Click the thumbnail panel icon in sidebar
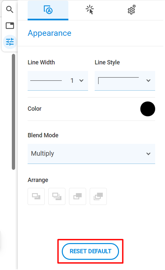165x270 pixels. (10, 26)
